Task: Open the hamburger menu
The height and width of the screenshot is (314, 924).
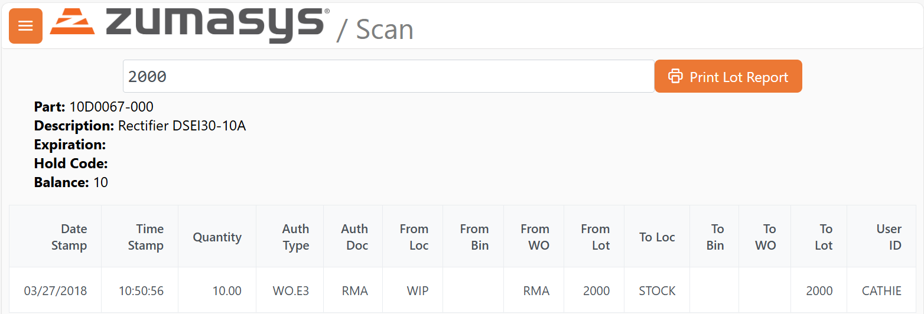Action: click(25, 26)
